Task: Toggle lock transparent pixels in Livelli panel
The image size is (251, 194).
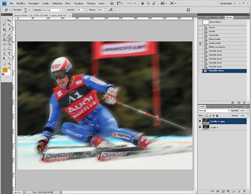Action: 207,116
